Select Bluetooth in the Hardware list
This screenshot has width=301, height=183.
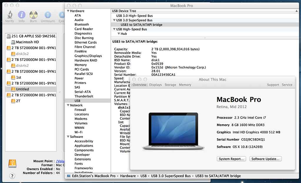click(x=82, y=25)
